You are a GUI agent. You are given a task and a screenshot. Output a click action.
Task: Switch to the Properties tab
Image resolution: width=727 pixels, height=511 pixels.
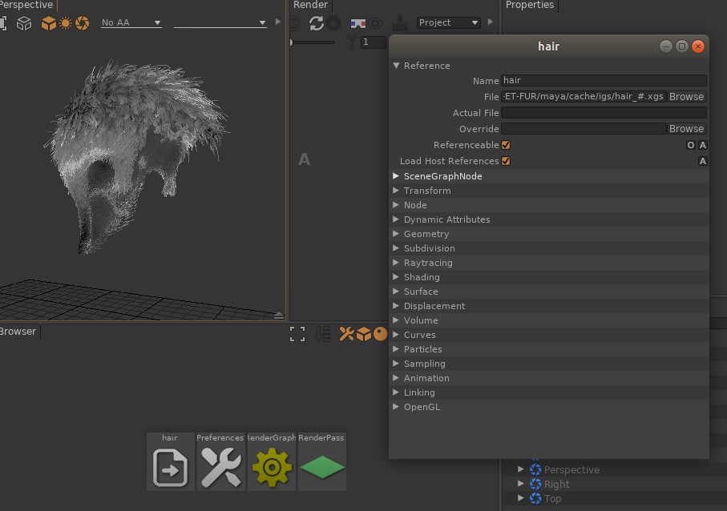tap(530, 5)
